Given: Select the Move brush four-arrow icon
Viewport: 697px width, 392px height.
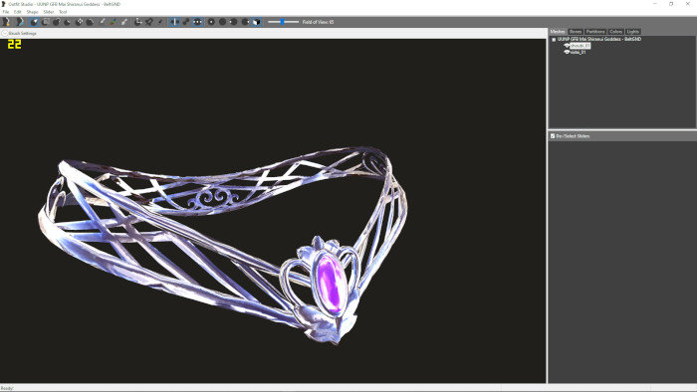Looking at the screenshot, I should tap(79, 22).
